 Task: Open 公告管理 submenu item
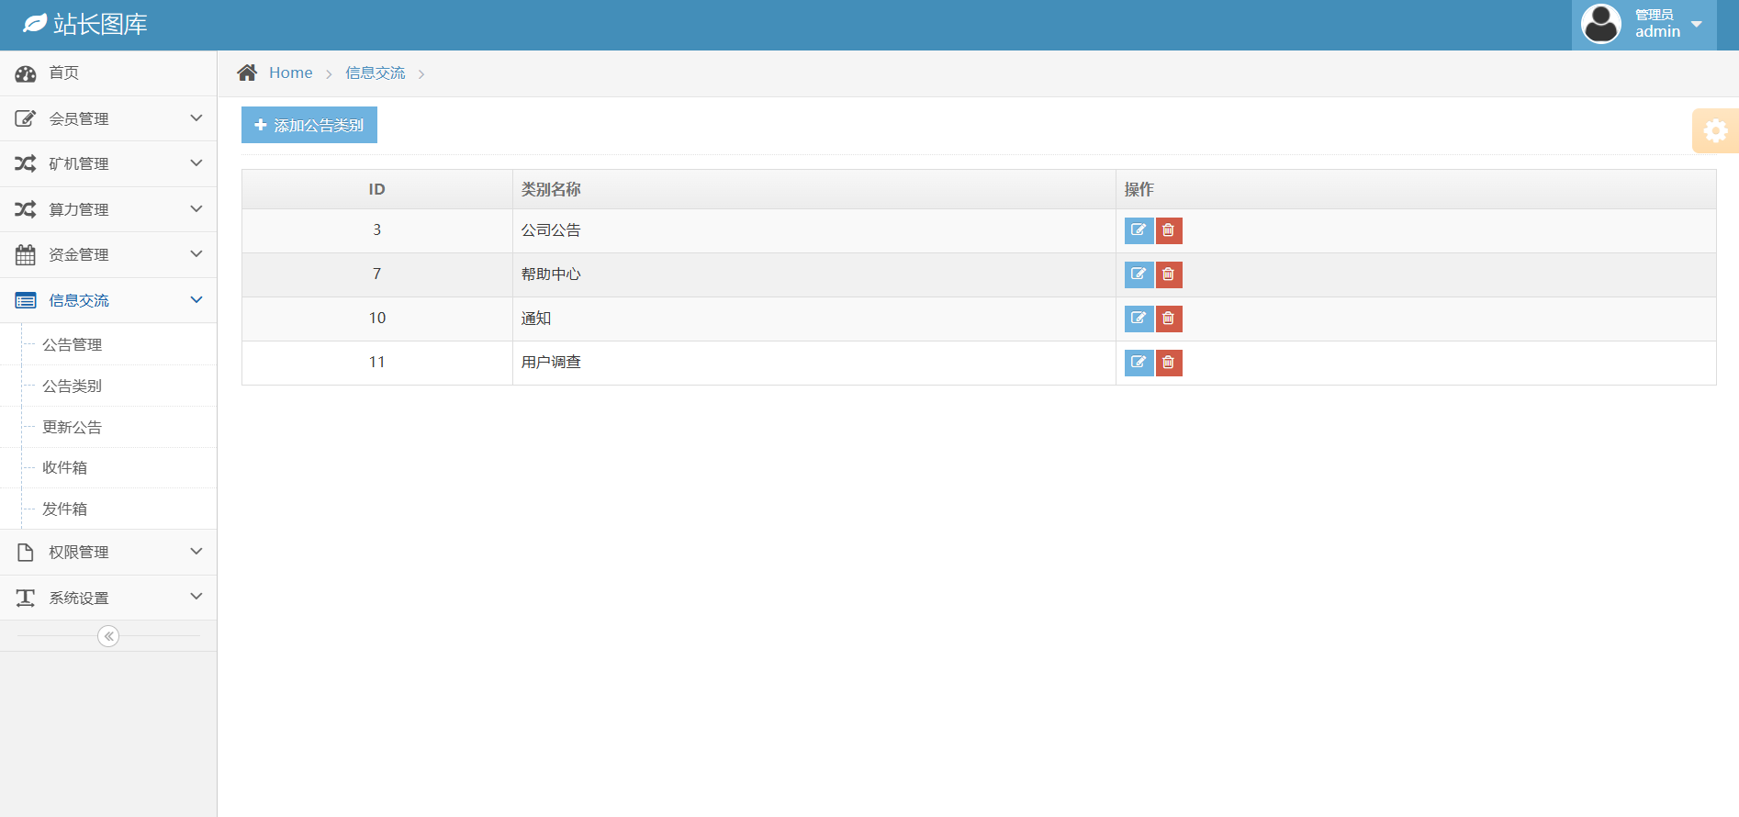coord(73,345)
